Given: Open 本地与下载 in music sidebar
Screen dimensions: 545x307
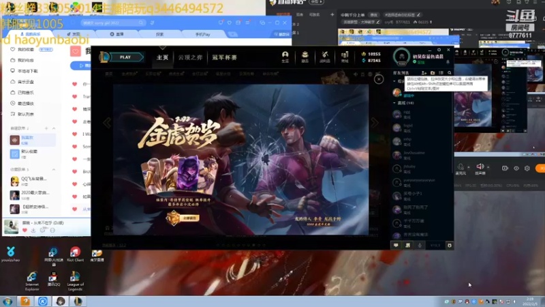Looking at the screenshot, I should click(24, 71).
